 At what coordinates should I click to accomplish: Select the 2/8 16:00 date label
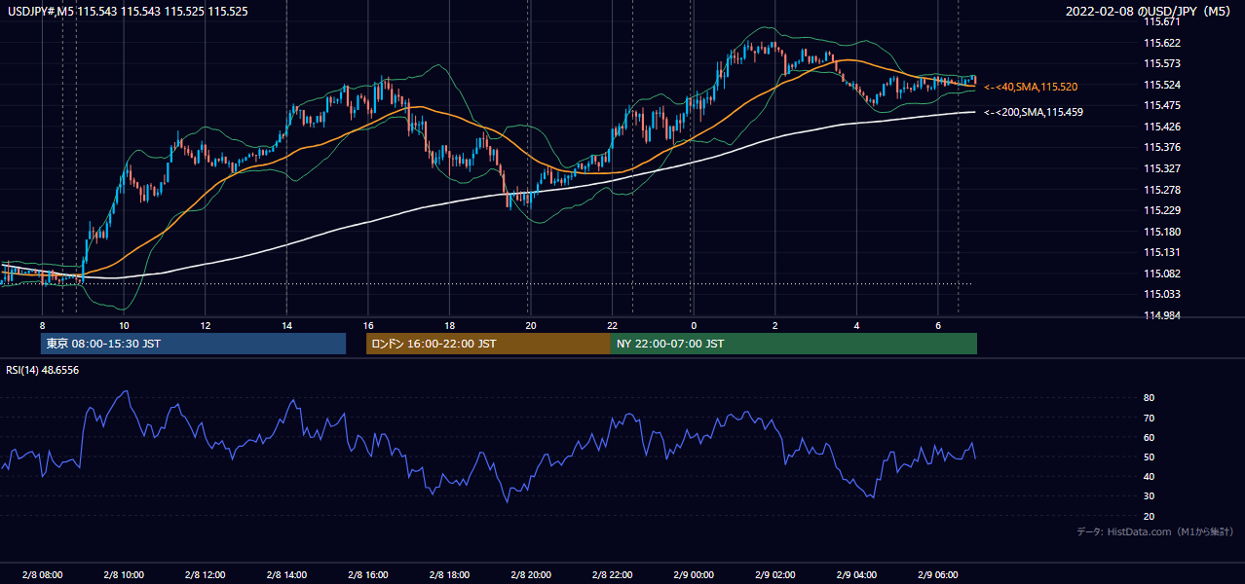coord(367,574)
